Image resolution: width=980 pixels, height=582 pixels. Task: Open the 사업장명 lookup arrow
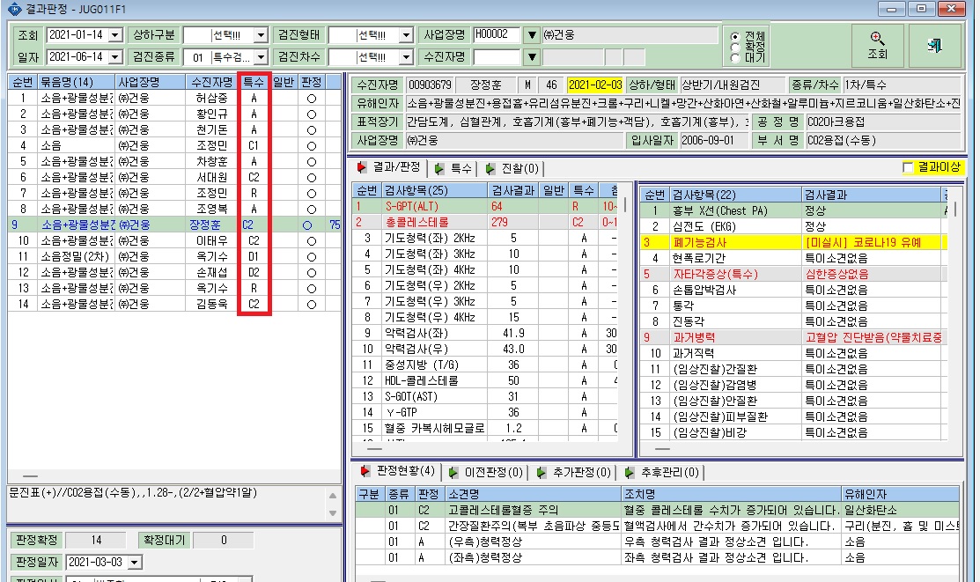[x=531, y=35]
